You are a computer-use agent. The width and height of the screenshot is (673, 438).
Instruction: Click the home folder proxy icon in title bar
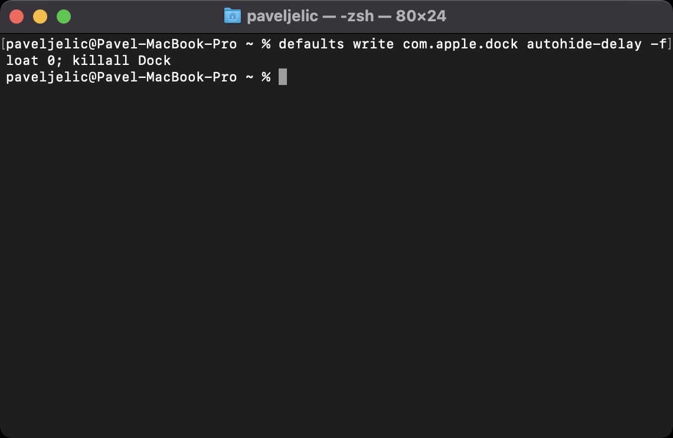233,16
